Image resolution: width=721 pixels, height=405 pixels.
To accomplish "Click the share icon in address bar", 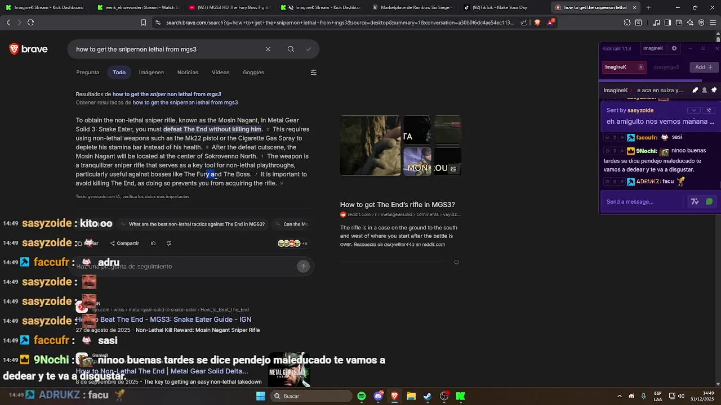I will (524, 22).
